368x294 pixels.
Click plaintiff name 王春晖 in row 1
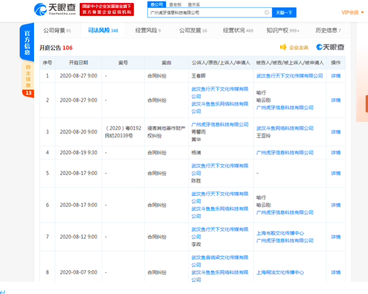(x=198, y=76)
